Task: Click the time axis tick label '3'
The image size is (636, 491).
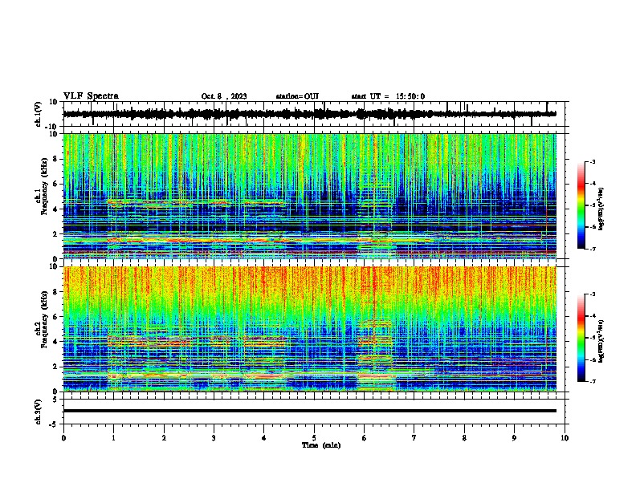Action: point(214,438)
